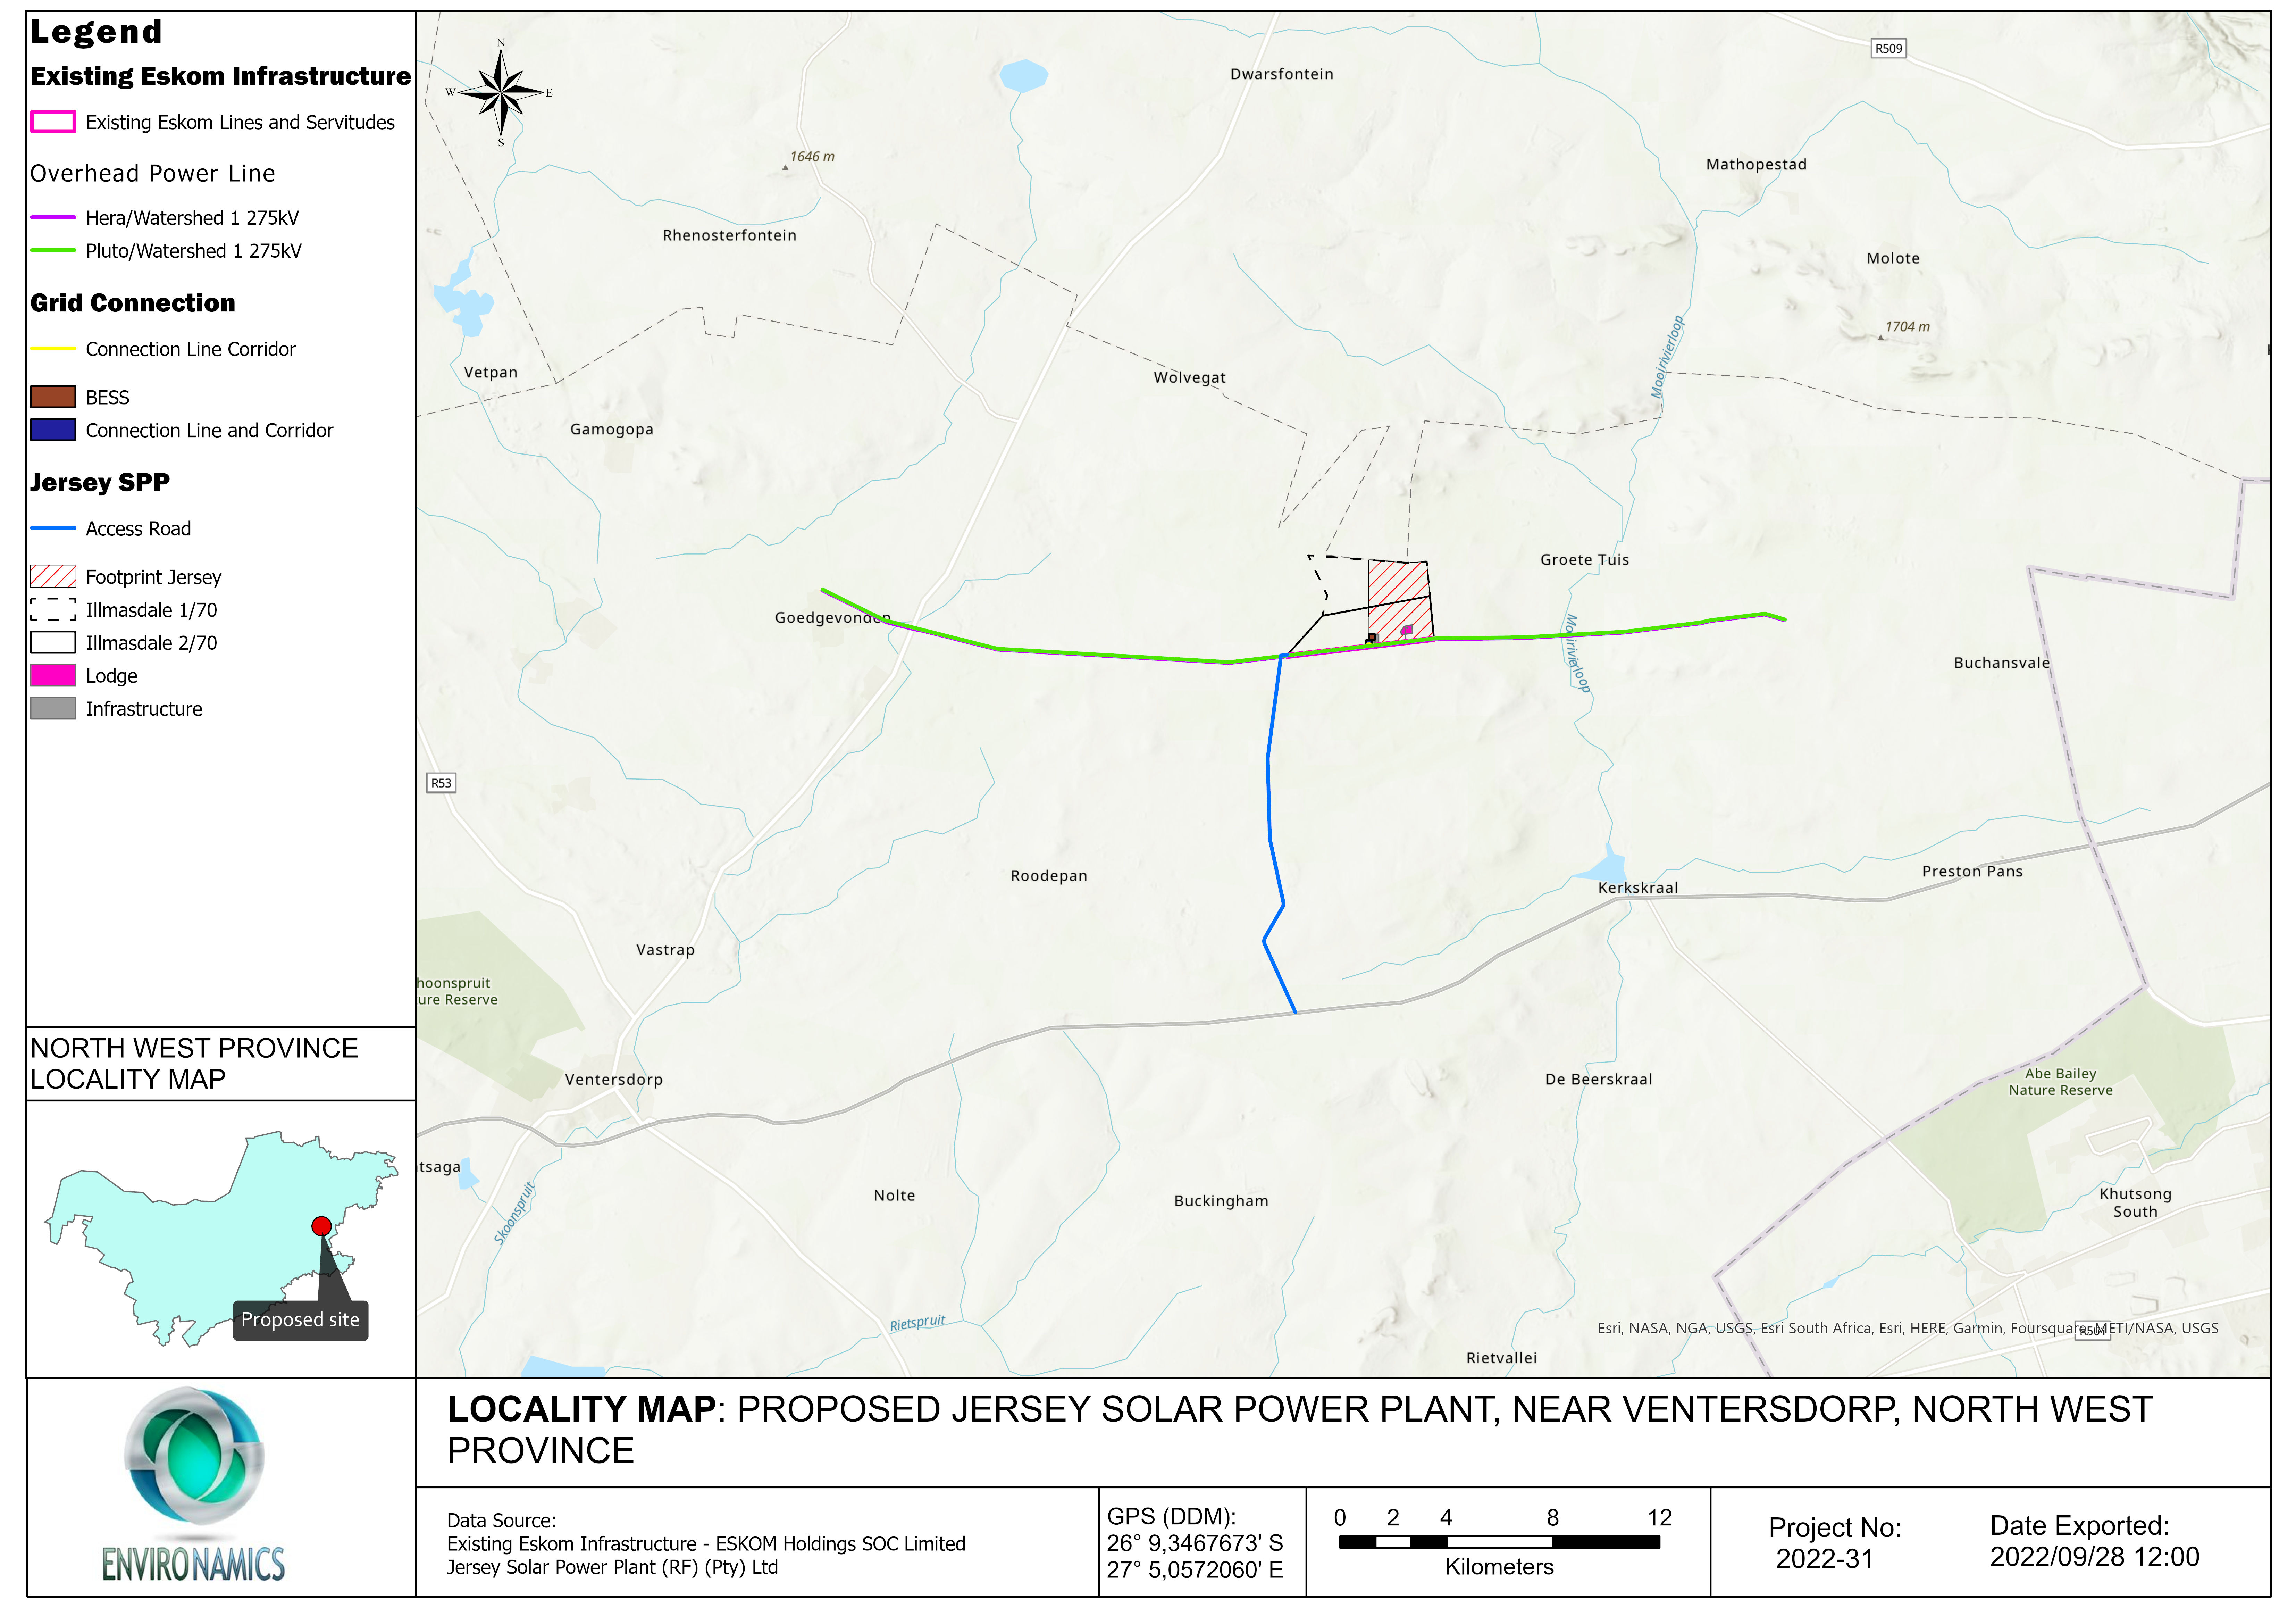Click the Proposed site callout label

pyautogui.click(x=300, y=1320)
